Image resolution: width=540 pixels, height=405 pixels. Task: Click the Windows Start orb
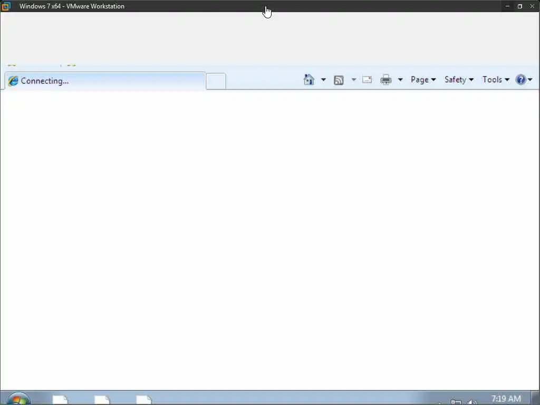tap(18, 399)
